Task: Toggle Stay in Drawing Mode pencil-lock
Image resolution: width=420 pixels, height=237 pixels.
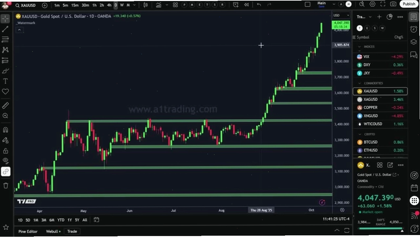Action: pyautogui.click(x=5, y=140)
